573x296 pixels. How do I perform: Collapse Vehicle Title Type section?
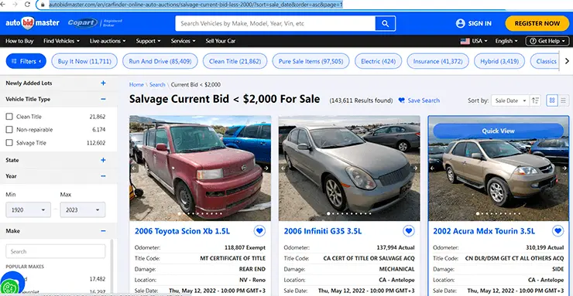(103, 99)
